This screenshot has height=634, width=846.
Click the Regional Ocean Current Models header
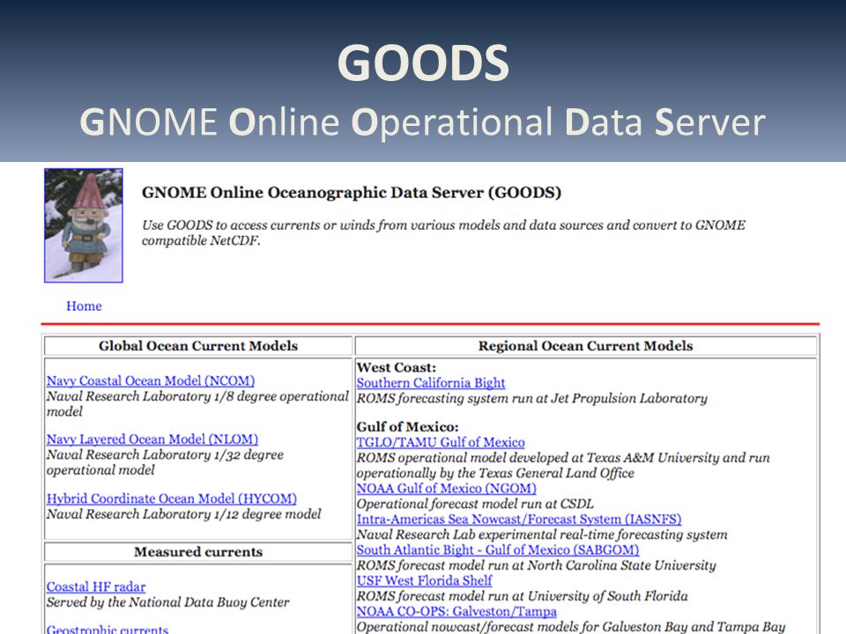[585, 345]
